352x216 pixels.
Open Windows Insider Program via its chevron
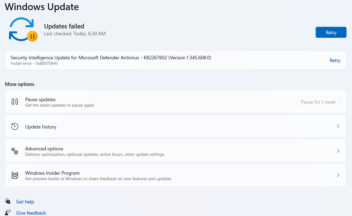point(338,175)
